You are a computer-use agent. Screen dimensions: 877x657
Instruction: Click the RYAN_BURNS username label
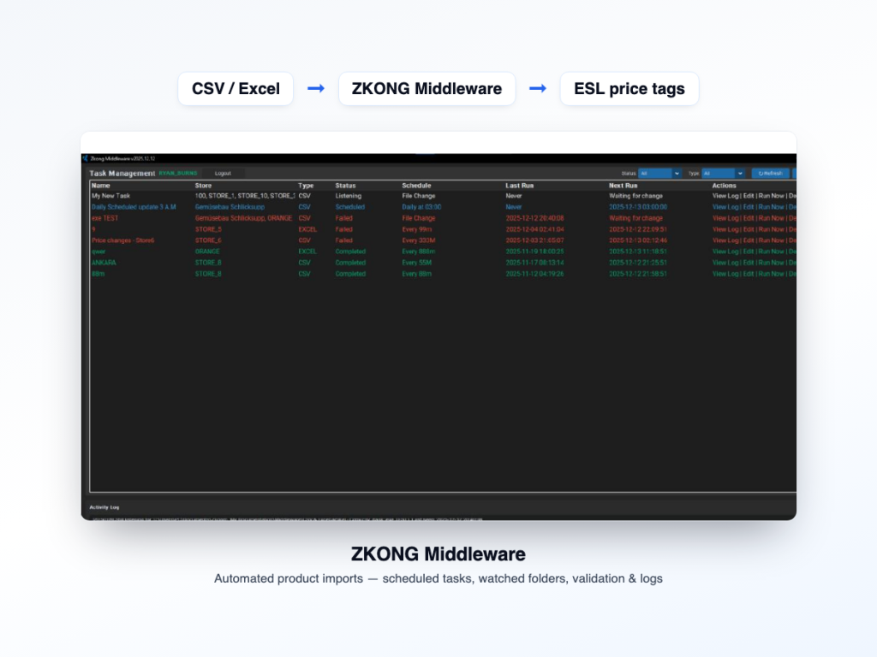click(178, 174)
